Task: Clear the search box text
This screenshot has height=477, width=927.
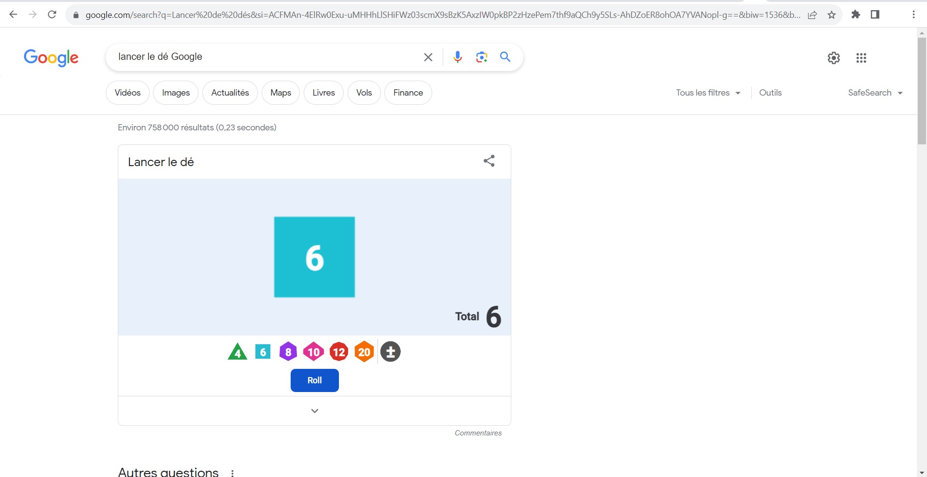Action: [428, 57]
